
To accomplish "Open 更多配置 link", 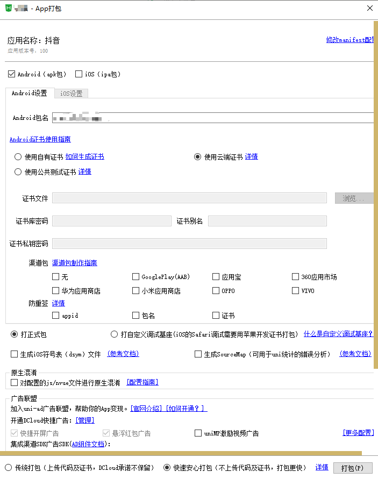I will [x=358, y=433].
